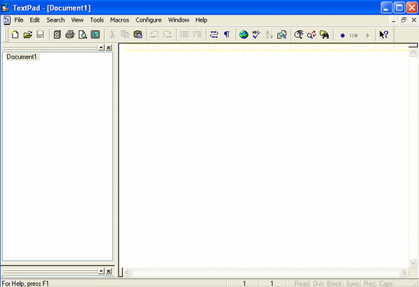Screen dimensions: 419x287
Task: Click the horizontal scrollbar left arrow
Action: pos(128,272)
